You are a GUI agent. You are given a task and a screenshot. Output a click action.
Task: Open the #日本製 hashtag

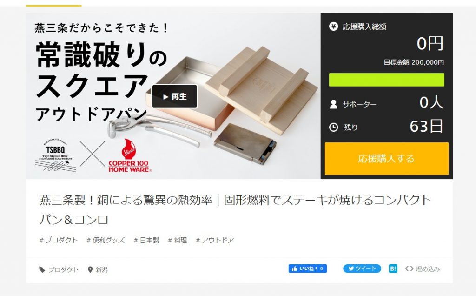[x=146, y=240]
